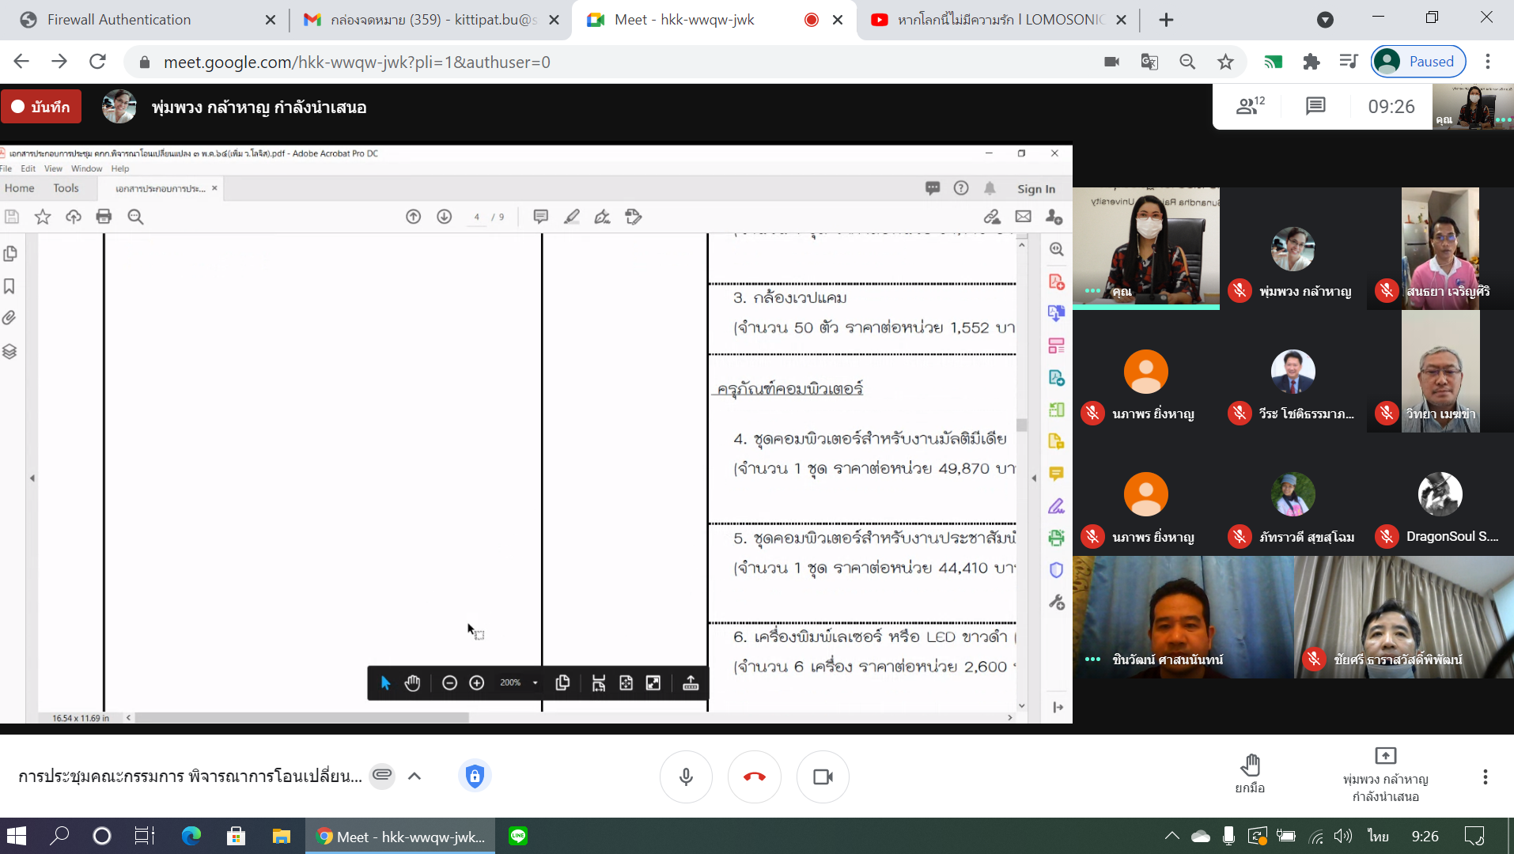The height and width of the screenshot is (854, 1514).
Task: Click the presentation status button
Action: tap(1385, 775)
